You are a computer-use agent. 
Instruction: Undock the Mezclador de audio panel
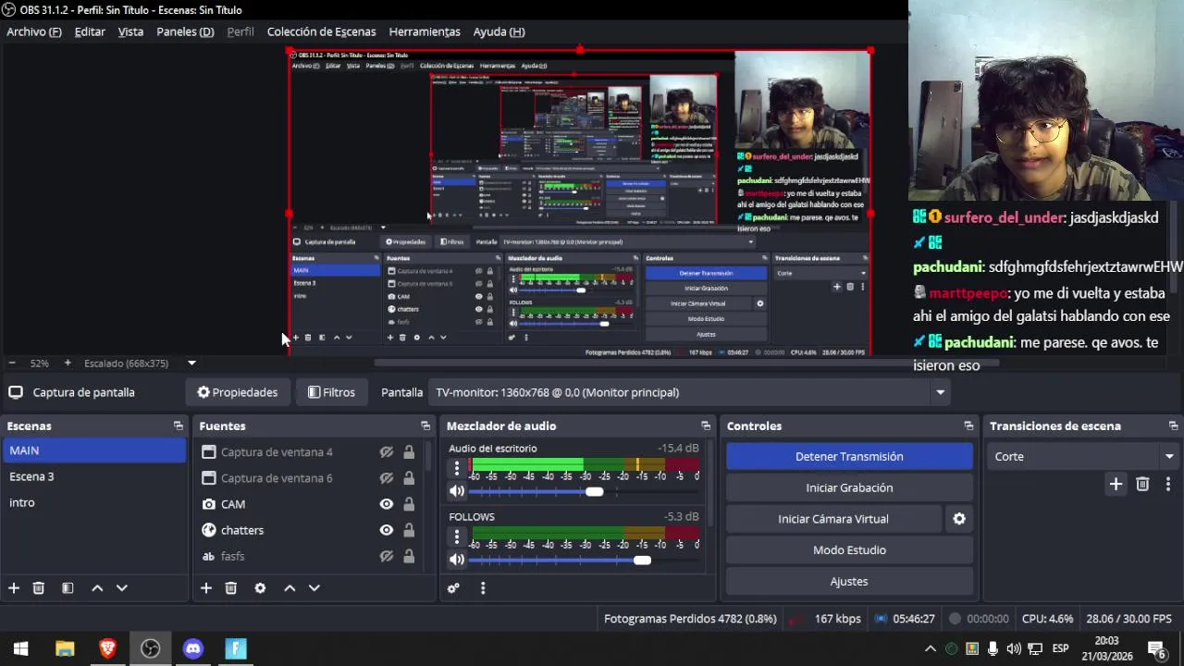[x=706, y=426]
